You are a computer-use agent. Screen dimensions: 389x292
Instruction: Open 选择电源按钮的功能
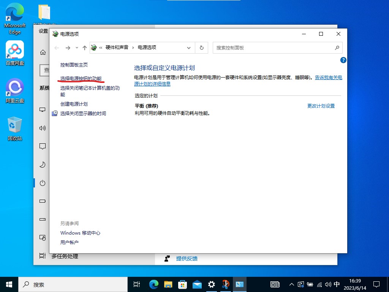pyautogui.click(x=81, y=78)
